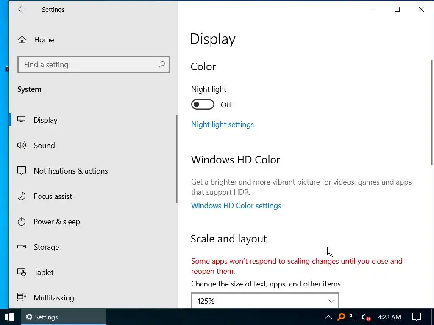
Task: Focus the Find a setting field
Action: click(94, 64)
